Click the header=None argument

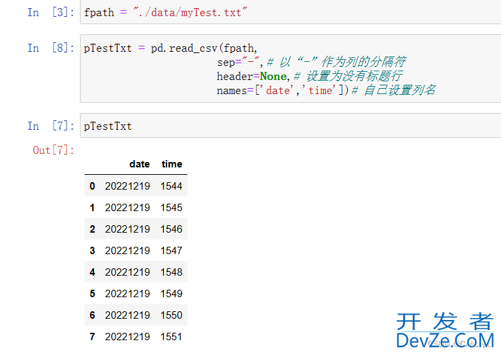coord(252,76)
